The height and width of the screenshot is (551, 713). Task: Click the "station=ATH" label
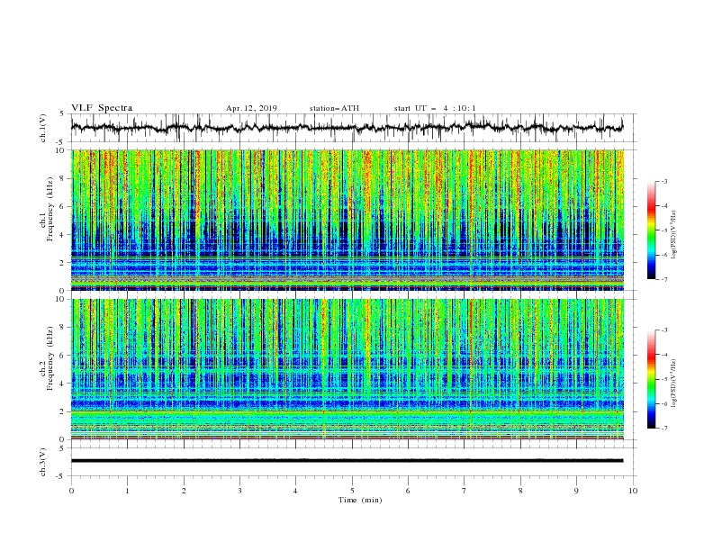point(334,108)
